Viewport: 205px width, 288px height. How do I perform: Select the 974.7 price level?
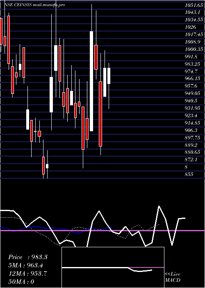[x=191, y=71]
